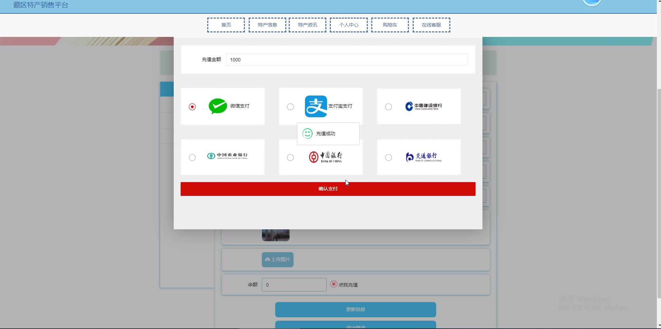Click the uploaded photo thumbnail

[x=276, y=235]
